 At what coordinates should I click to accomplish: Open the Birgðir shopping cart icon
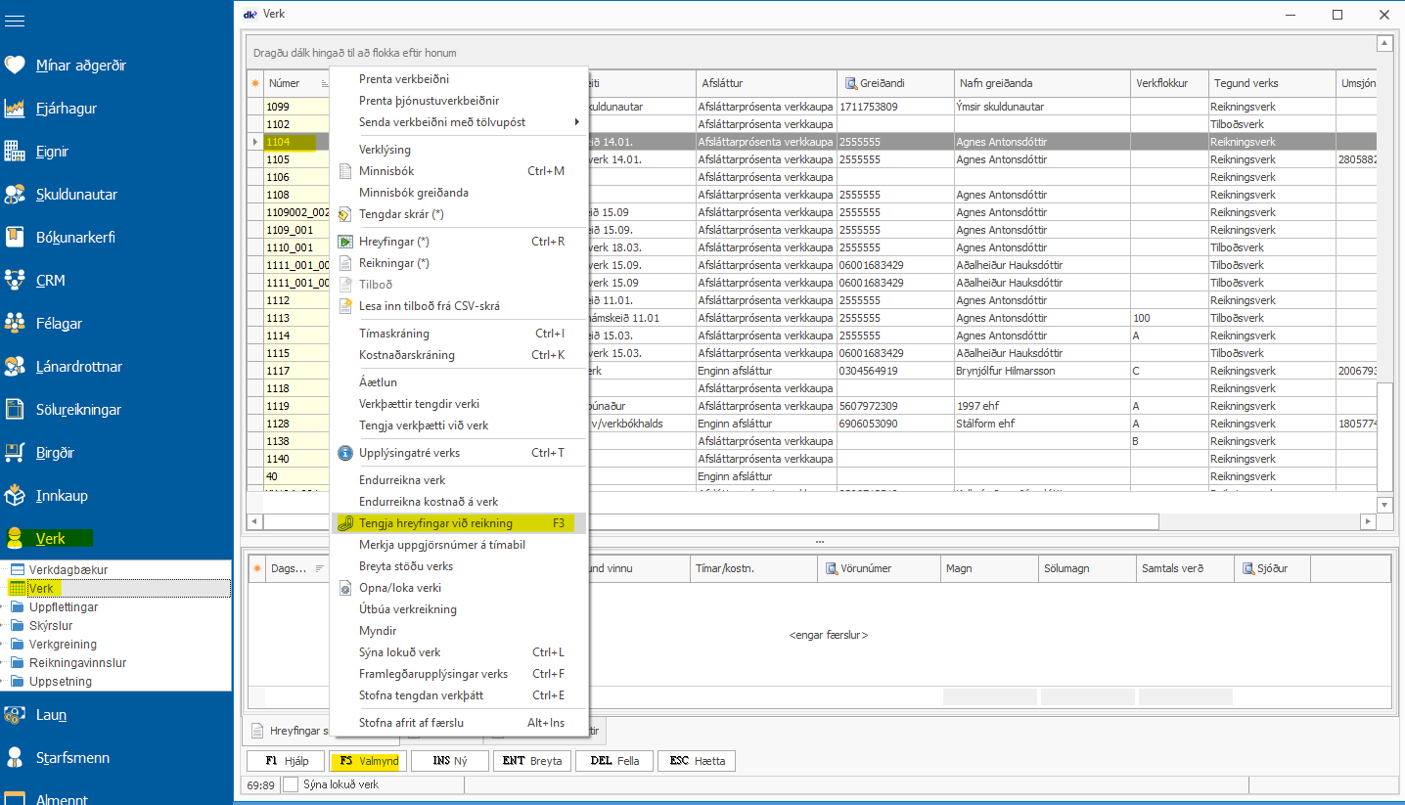point(15,453)
